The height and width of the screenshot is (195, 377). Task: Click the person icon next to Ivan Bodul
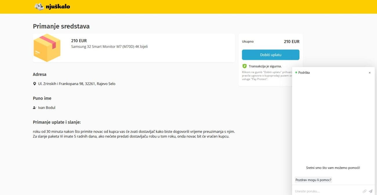tap(35, 108)
